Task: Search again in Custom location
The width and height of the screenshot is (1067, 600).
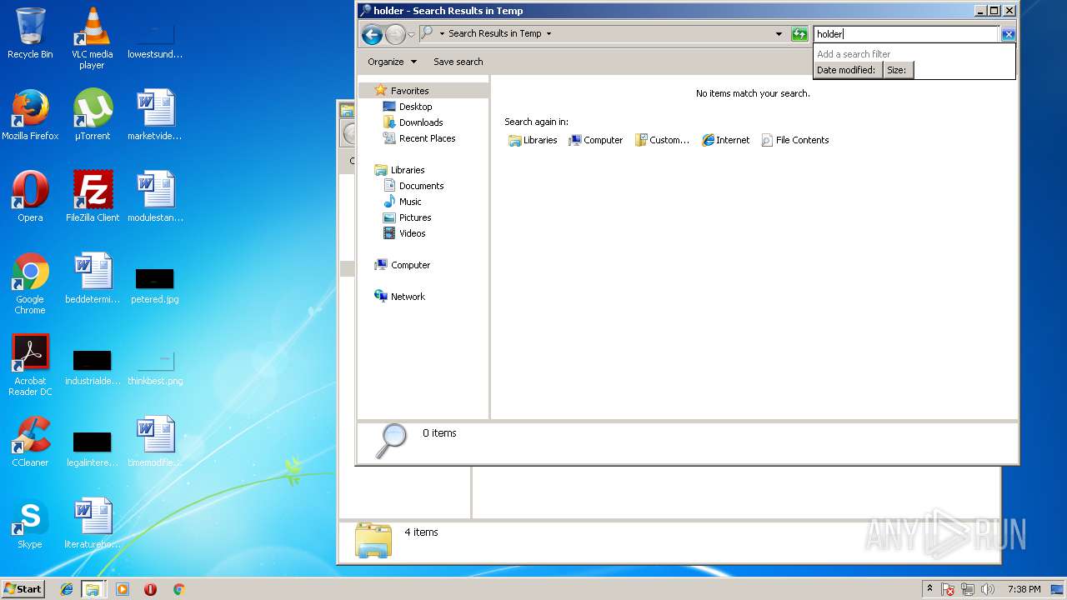Action: click(x=662, y=140)
